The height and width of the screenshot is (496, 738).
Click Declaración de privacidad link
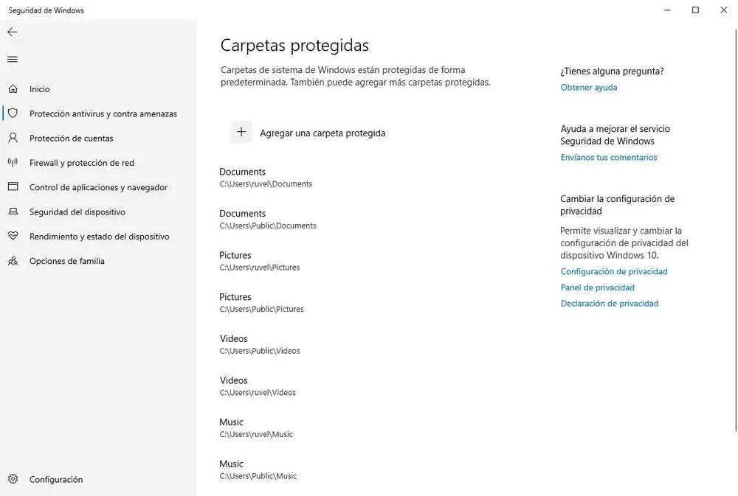[x=609, y=304]
